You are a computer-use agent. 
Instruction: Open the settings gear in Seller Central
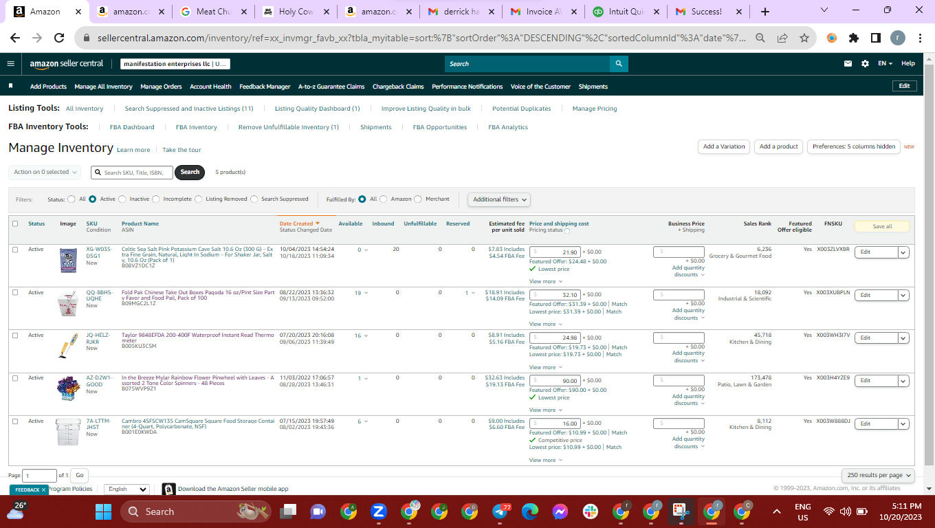(x=865, y=63)
